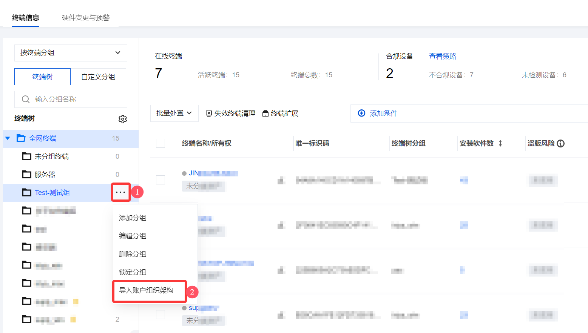Open the terminal tree settings gear
588x333 pixels.
pos(122,119)
